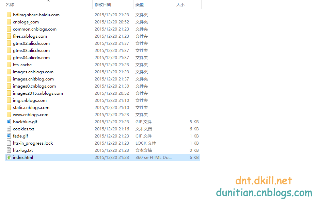Viewport: 317px width, 201px height.
Task: Select the file name hts-cache
Action: pyautogui.click(x=22, y=65)
